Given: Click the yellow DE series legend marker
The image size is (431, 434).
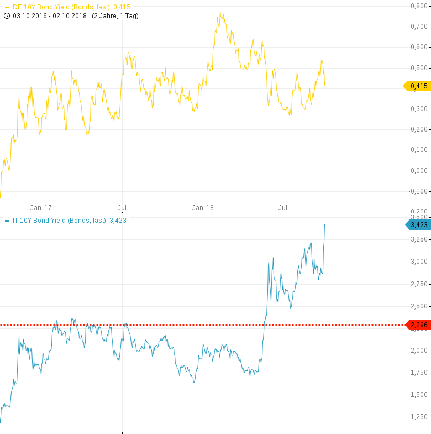Looking at the screenshot, I should pyautogui.click(x=7, y=8).
